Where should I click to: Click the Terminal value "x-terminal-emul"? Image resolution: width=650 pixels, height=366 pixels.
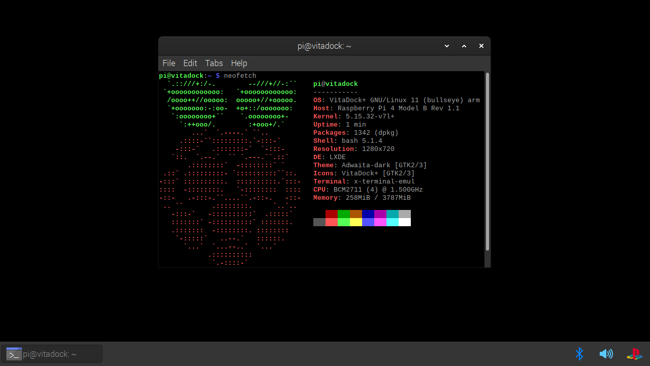[x=384, y=181]
